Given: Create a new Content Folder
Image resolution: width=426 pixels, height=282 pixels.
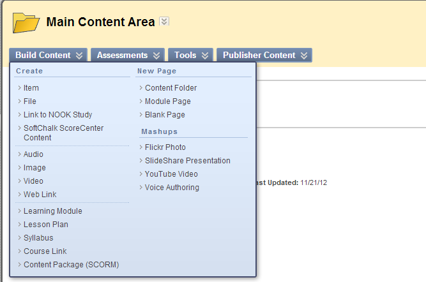Looking at the screenshot, I should (x=171, y=88).
